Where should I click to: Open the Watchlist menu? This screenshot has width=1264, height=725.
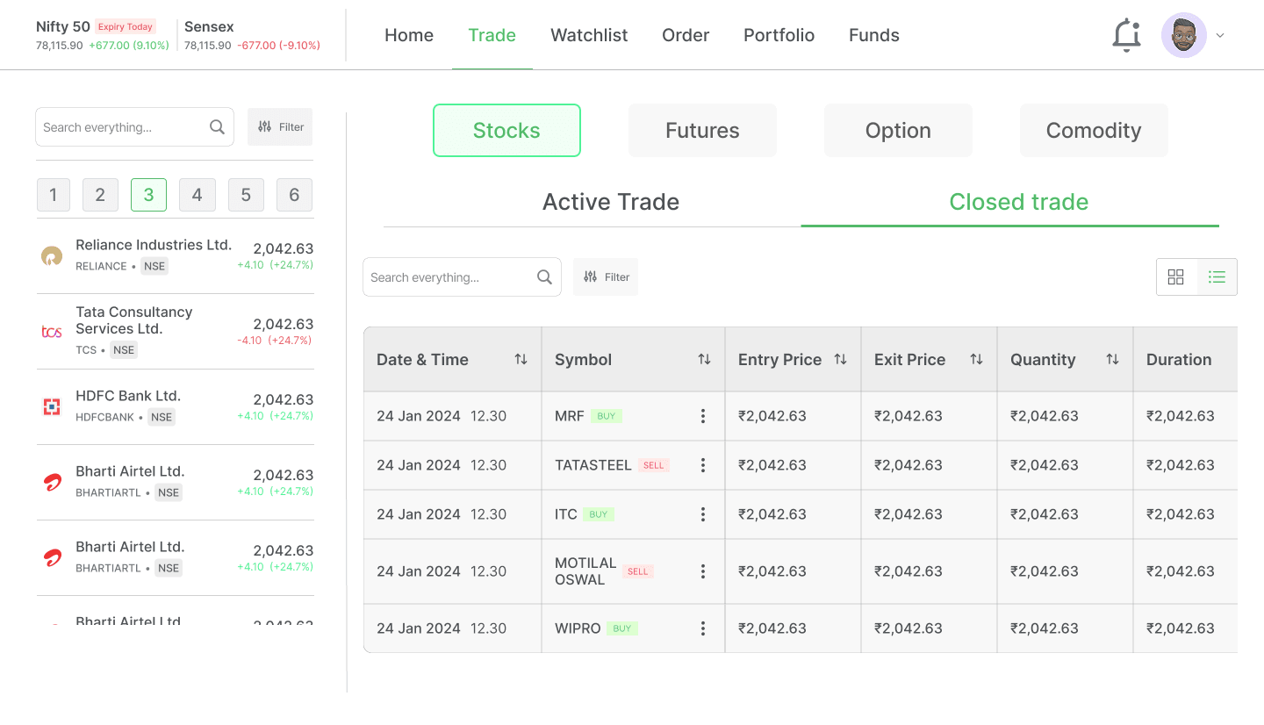point(589,35)
